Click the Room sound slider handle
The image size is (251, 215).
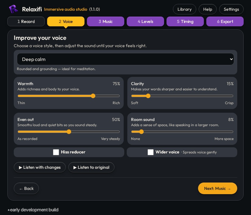pos(141,132)
